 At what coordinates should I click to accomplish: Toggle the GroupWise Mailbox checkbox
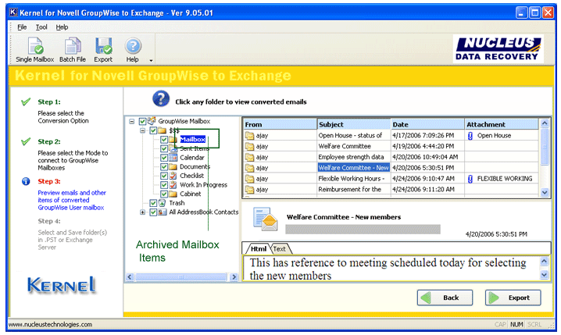click(x=142, y=122)
